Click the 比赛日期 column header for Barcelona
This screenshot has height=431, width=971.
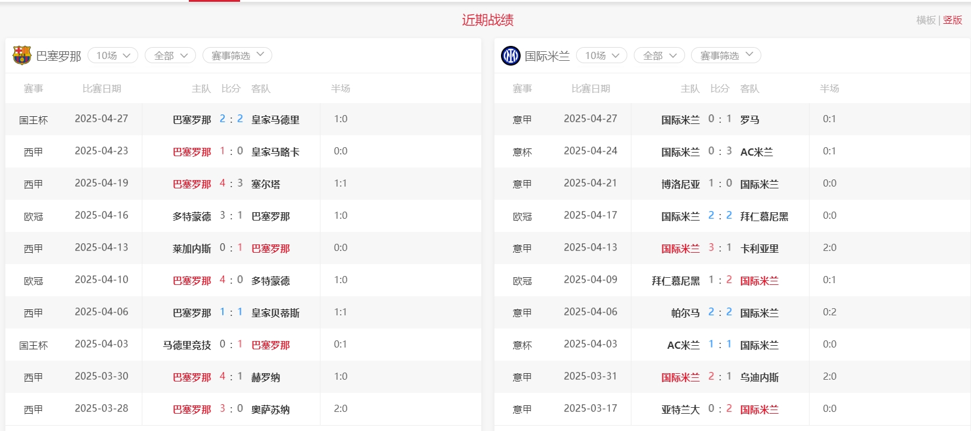102,89
